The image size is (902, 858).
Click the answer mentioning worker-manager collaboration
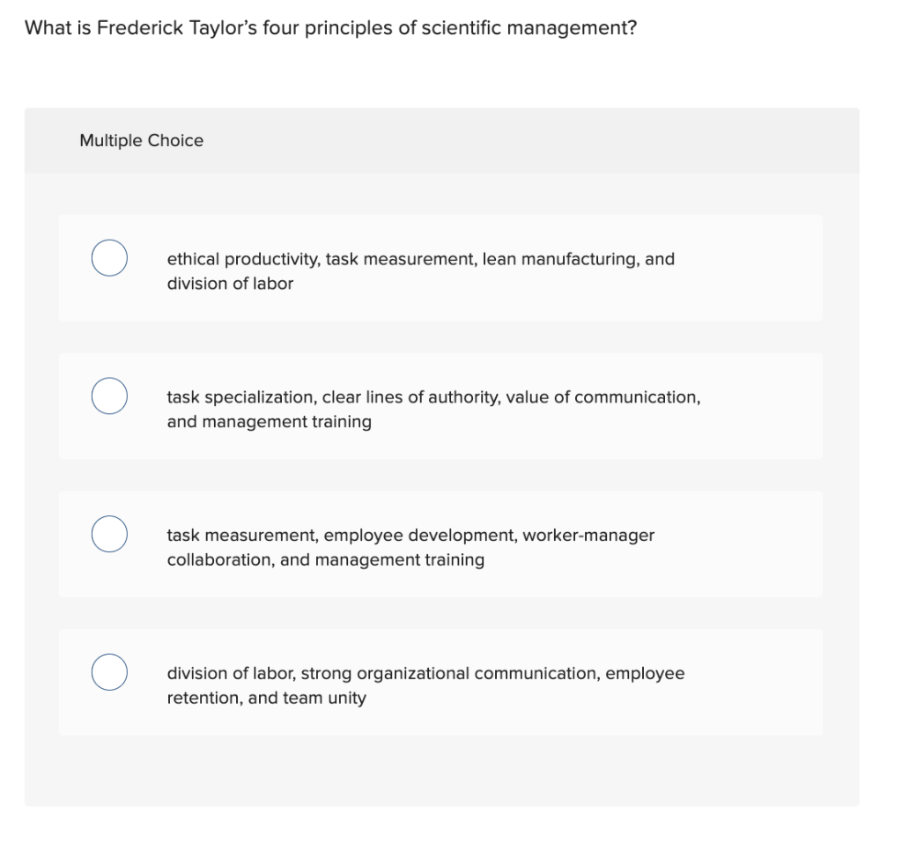(410, 547)
